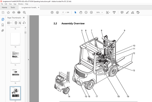The image size is (152, 102).
Task: Select the Hand pan tool
Action: tap(81, 12)
